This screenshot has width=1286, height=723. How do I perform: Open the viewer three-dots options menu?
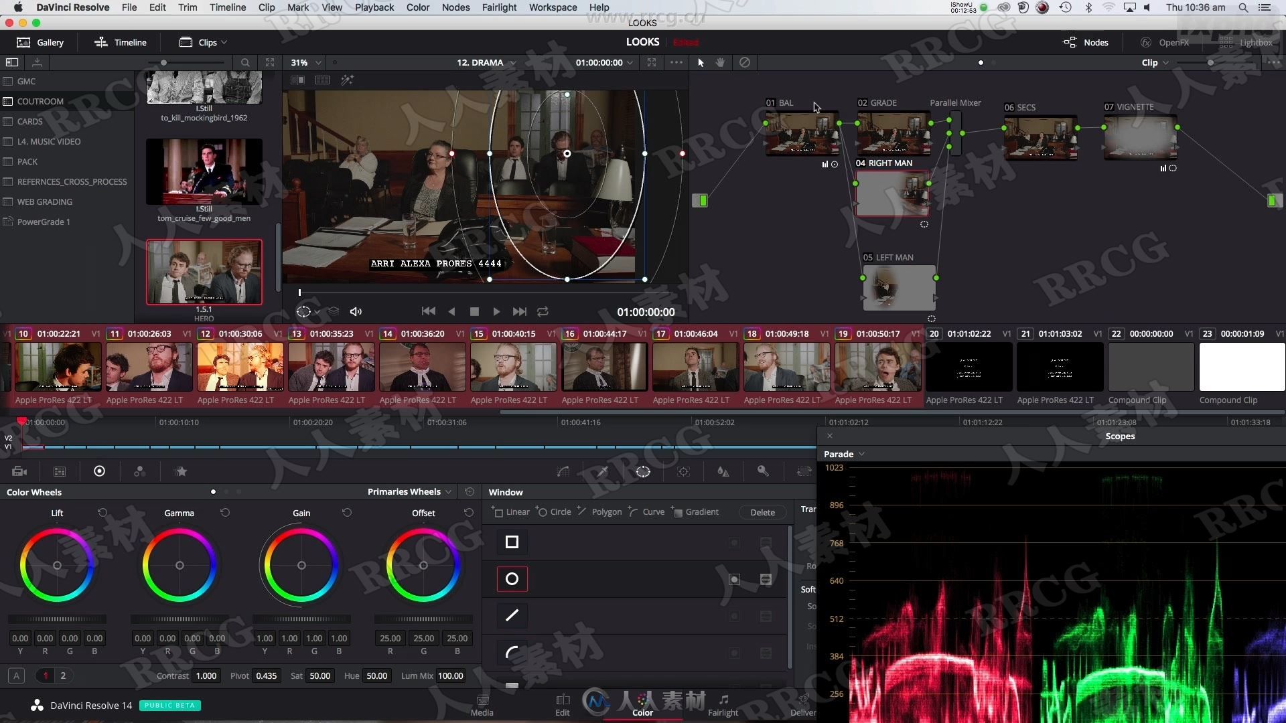click(676, 62)
